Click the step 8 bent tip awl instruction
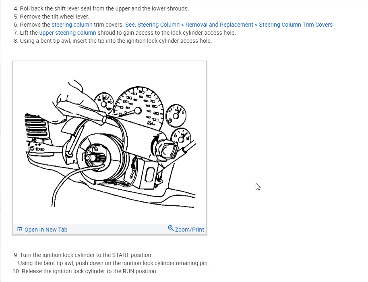Image resolution: width=368 pixels, height=282 pixels. click(x=113, y=41)
